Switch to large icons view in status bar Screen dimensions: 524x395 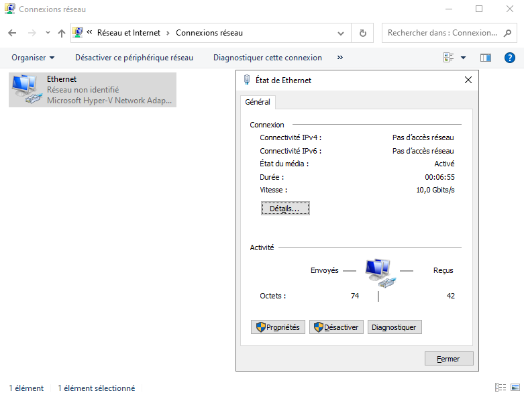tap(515, 388)
